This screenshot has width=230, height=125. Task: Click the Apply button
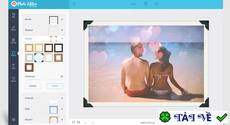coord(55,86)
